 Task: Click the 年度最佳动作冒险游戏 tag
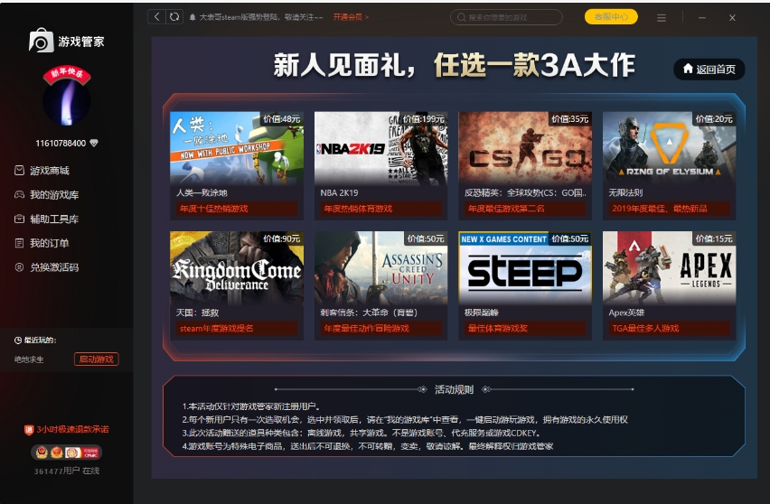tap(380, 328)
